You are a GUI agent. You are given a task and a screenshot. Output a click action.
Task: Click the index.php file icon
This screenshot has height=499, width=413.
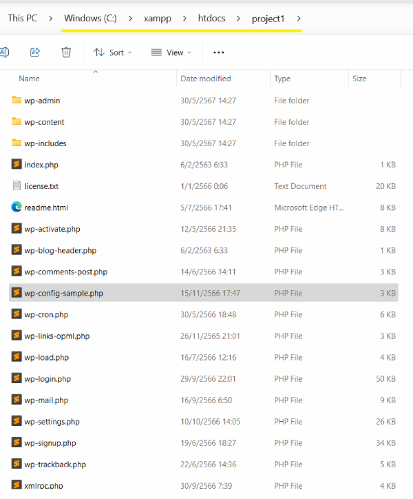(17, 164)
